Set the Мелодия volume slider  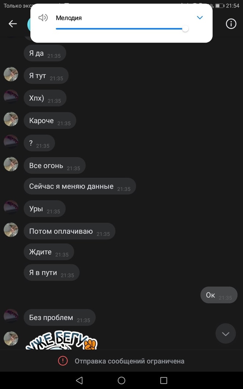122,29
